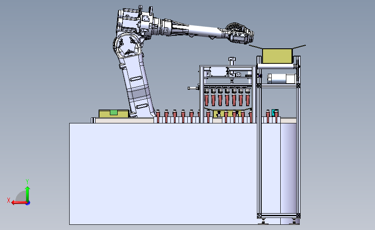
Task: Click the blue Z axis dot of the triad
Action: point(28,203)
